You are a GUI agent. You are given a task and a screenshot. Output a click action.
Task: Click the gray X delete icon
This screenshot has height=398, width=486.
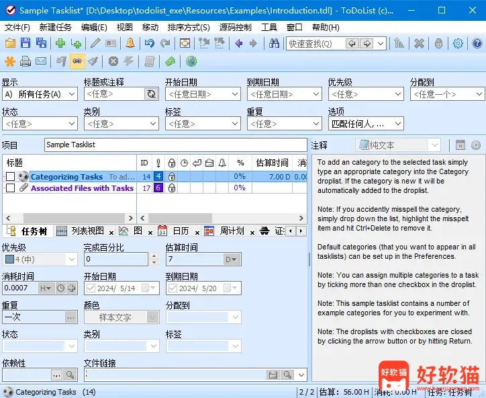click(419, 43)
